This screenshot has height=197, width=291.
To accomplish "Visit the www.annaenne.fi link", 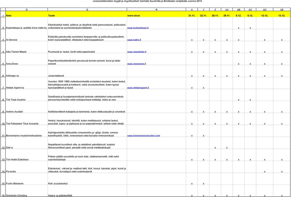I will (x=136, y=64).
